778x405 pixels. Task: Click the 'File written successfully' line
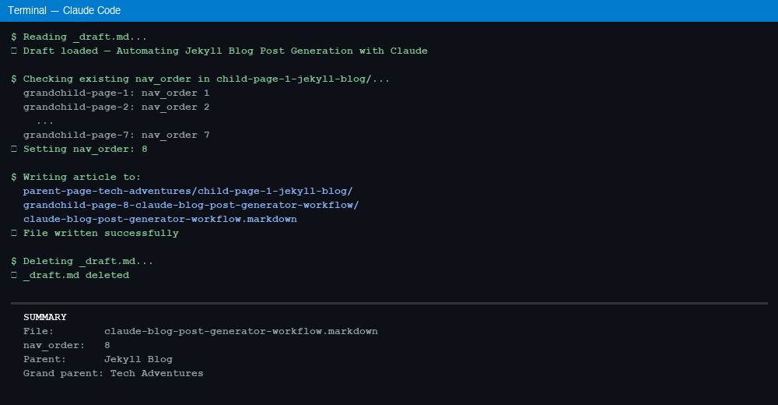[x=95, y=233]
